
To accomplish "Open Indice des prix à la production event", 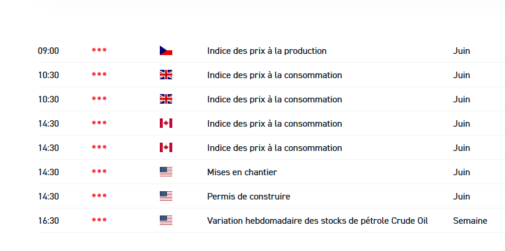I will coord(267,51).
